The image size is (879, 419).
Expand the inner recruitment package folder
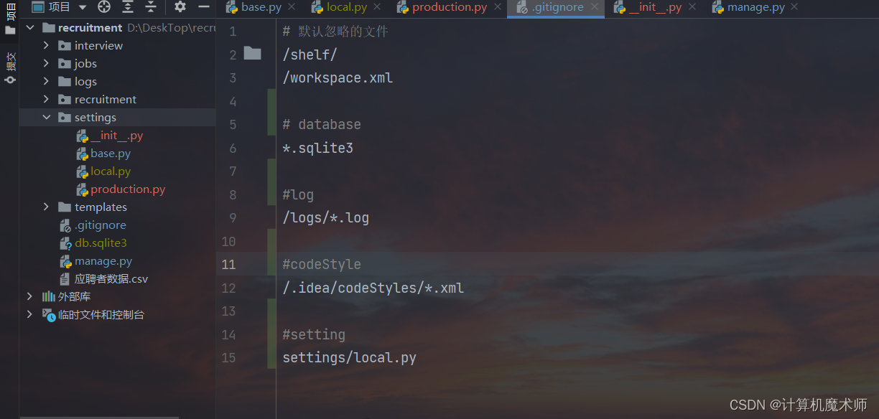(x=47, y=99)
